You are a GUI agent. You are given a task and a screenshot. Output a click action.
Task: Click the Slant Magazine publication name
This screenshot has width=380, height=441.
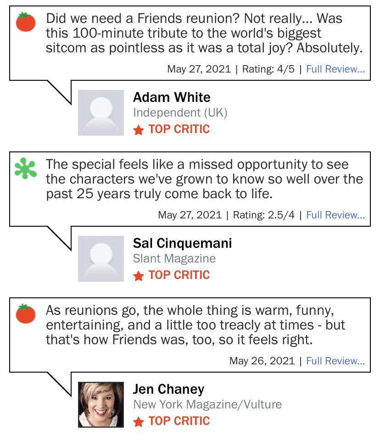[x=174, y=258]
